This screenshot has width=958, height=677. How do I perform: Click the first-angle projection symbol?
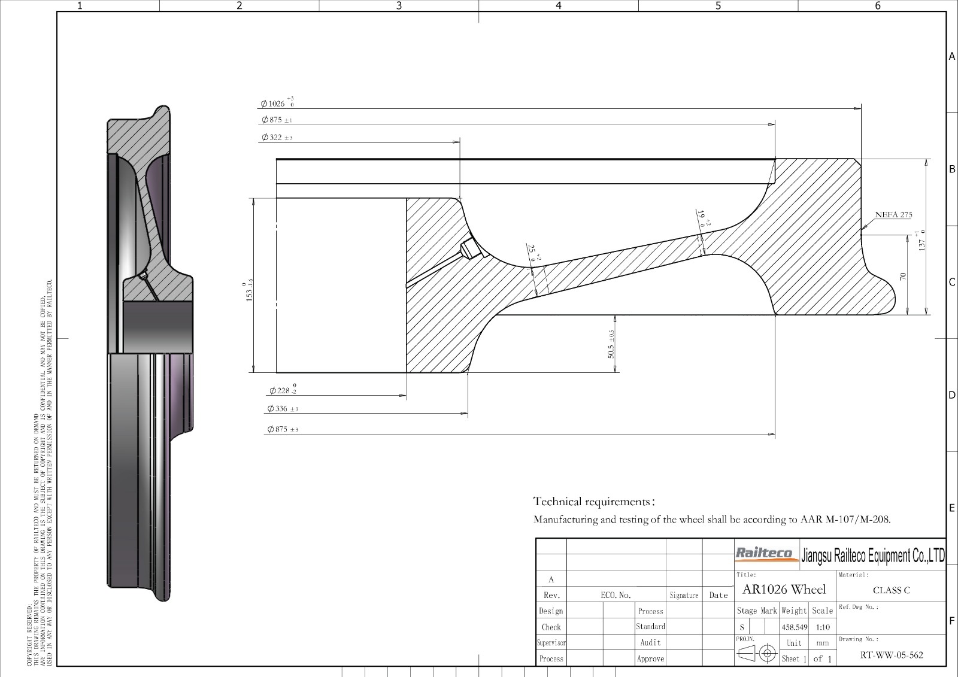(x=756, y=654)
